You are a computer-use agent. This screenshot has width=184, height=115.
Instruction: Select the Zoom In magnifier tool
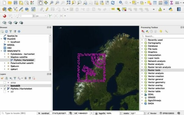(51, 2)
